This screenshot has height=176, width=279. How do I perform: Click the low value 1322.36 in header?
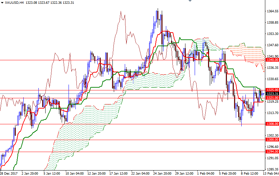[x=56, y=3]
